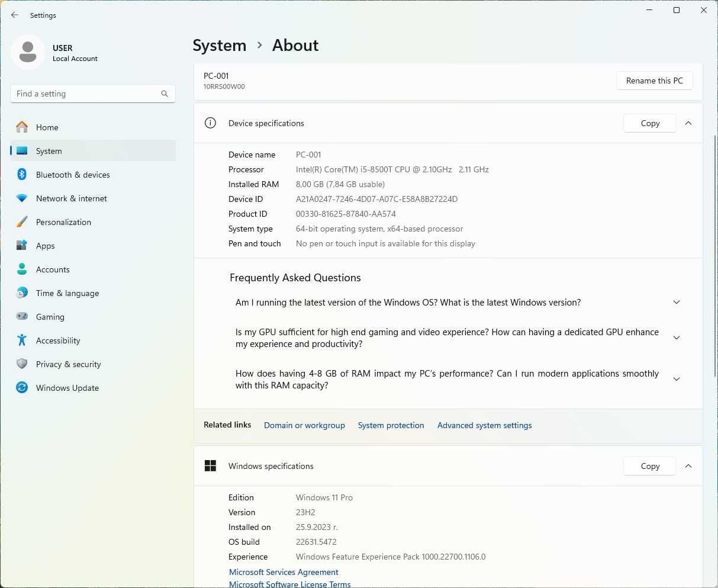Open the Apps settings section
The width and height of the screenshot is (718, 588).
click(93, 246)
